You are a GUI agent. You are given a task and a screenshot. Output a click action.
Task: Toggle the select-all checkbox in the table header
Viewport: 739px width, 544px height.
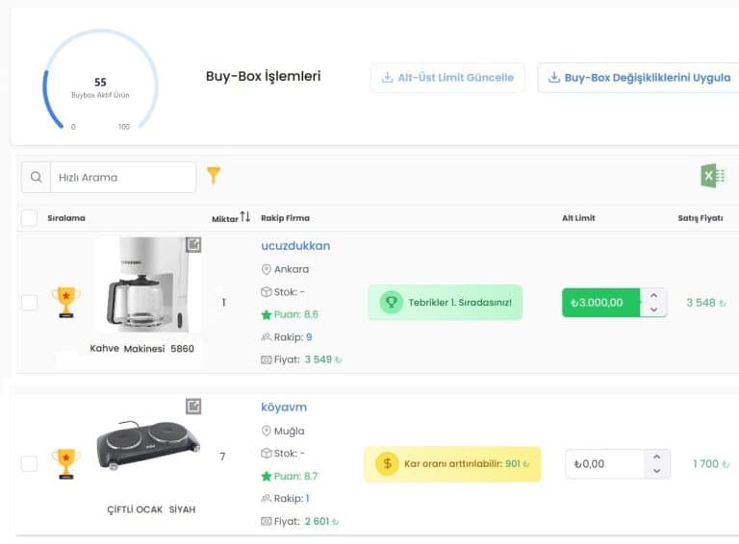click(x=29, y=218)
